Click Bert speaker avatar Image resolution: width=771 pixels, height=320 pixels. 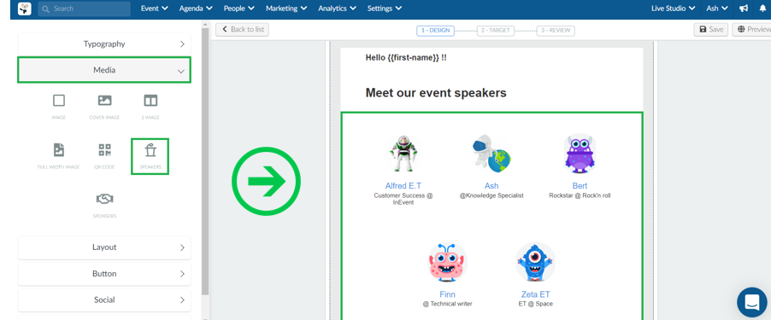pos(580,153)
